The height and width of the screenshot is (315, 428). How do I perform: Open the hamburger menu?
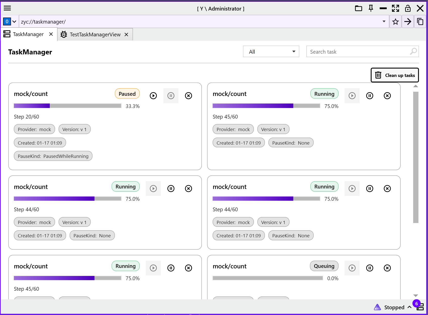(x=7, y=8)
